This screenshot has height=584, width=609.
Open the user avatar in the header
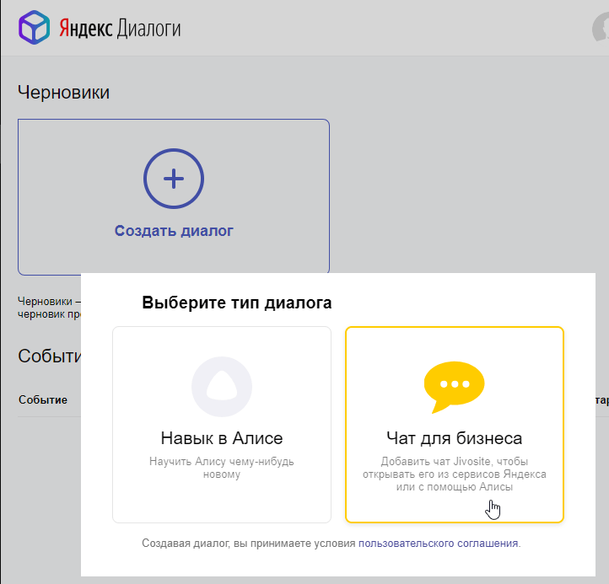(x=601, y=27)
